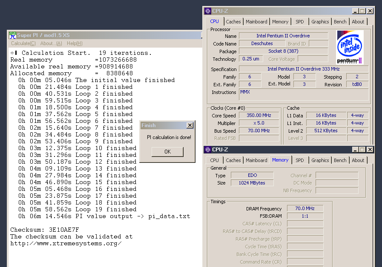The height and width of the screenshot is (267, 382).
Task: Open the Help menu in Super PI
Action: (x=75, y=43)
